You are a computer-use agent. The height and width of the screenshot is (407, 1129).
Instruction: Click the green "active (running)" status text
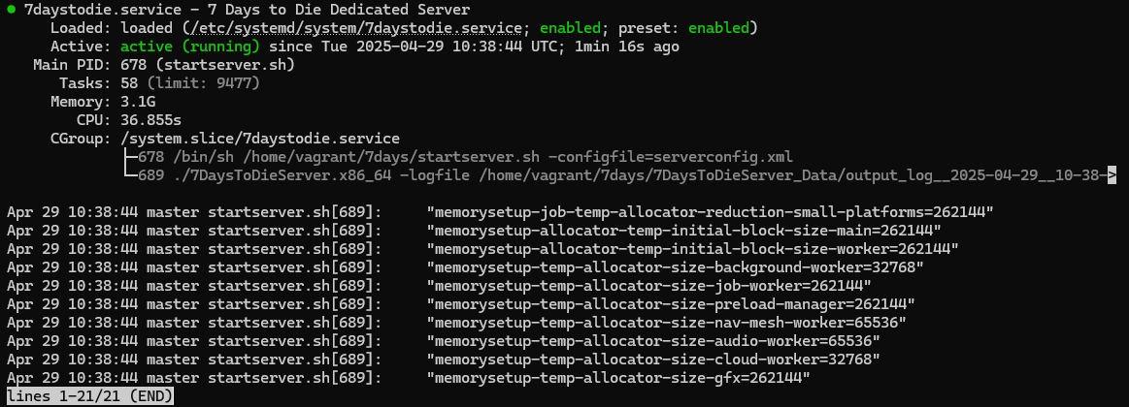point(189,47)
